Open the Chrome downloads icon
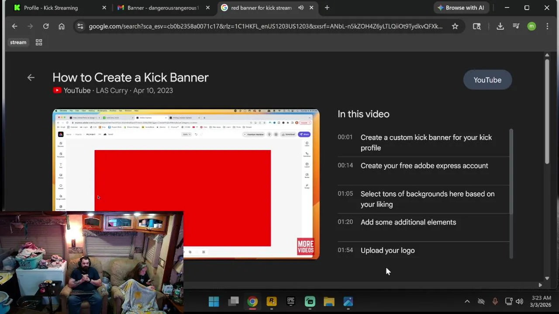The height and width of the screenshot is (314, 559). 500,26
